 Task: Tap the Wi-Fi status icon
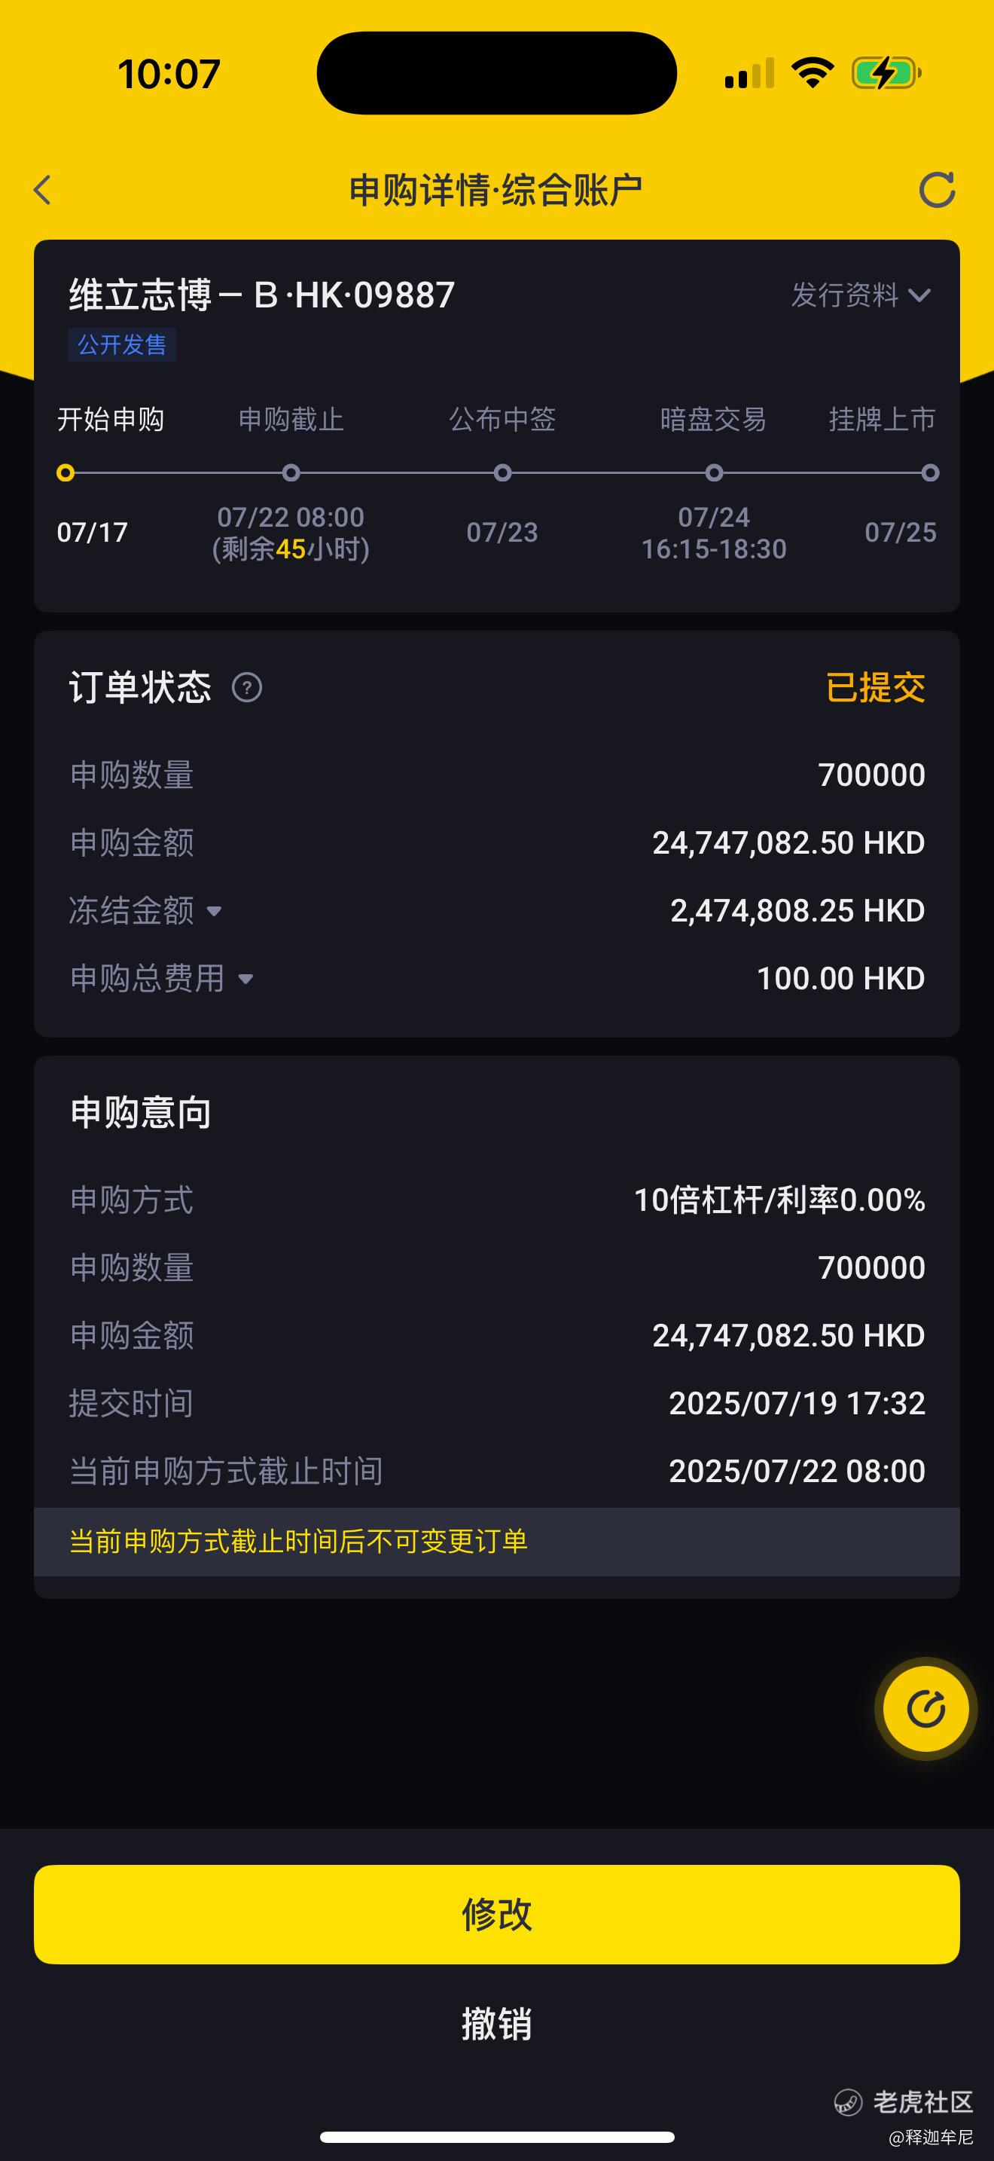[x=813, y=73]
